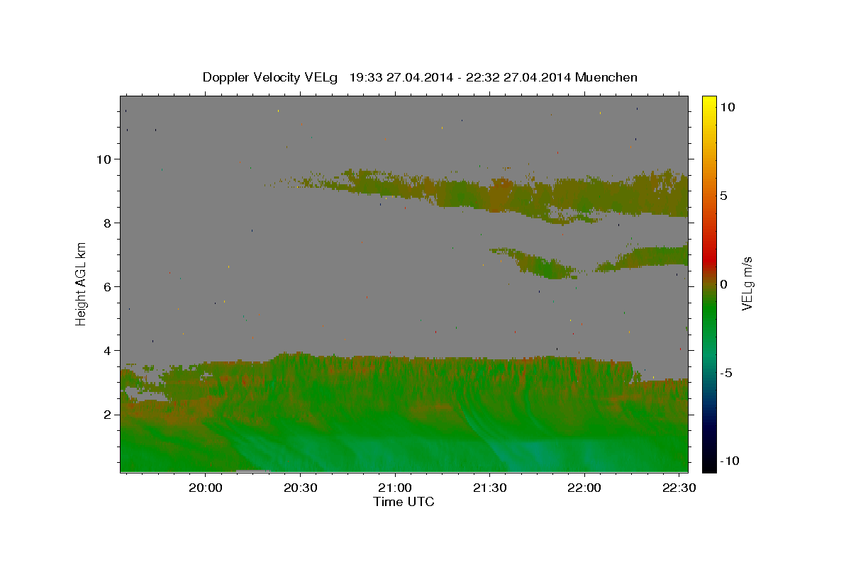Click the height axis label '4'

pyautogui.click(x=108, y=350)
